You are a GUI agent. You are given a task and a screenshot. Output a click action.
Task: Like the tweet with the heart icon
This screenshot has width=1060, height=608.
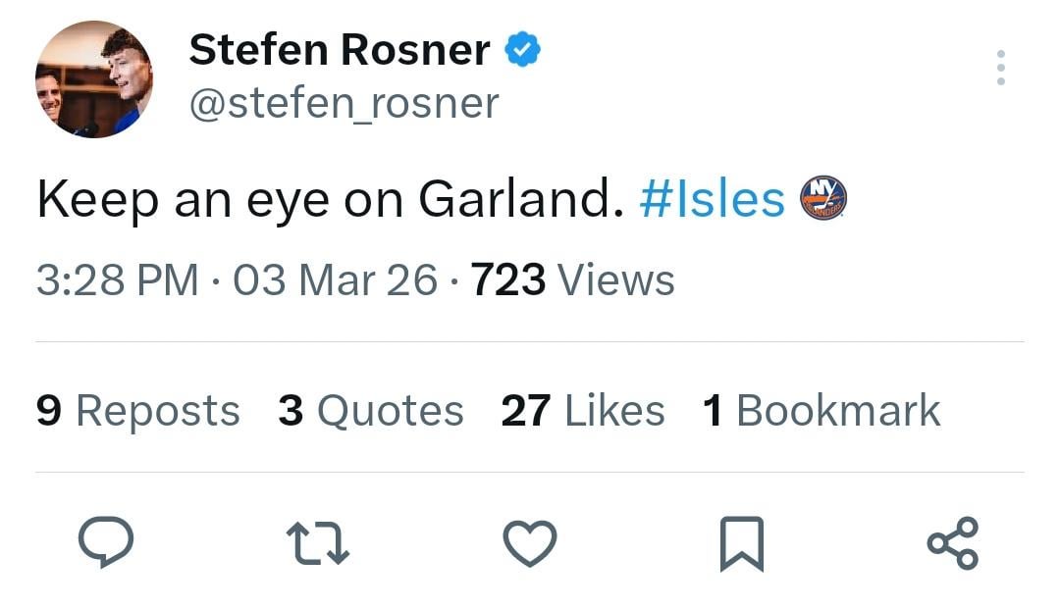tap(530, 542)
